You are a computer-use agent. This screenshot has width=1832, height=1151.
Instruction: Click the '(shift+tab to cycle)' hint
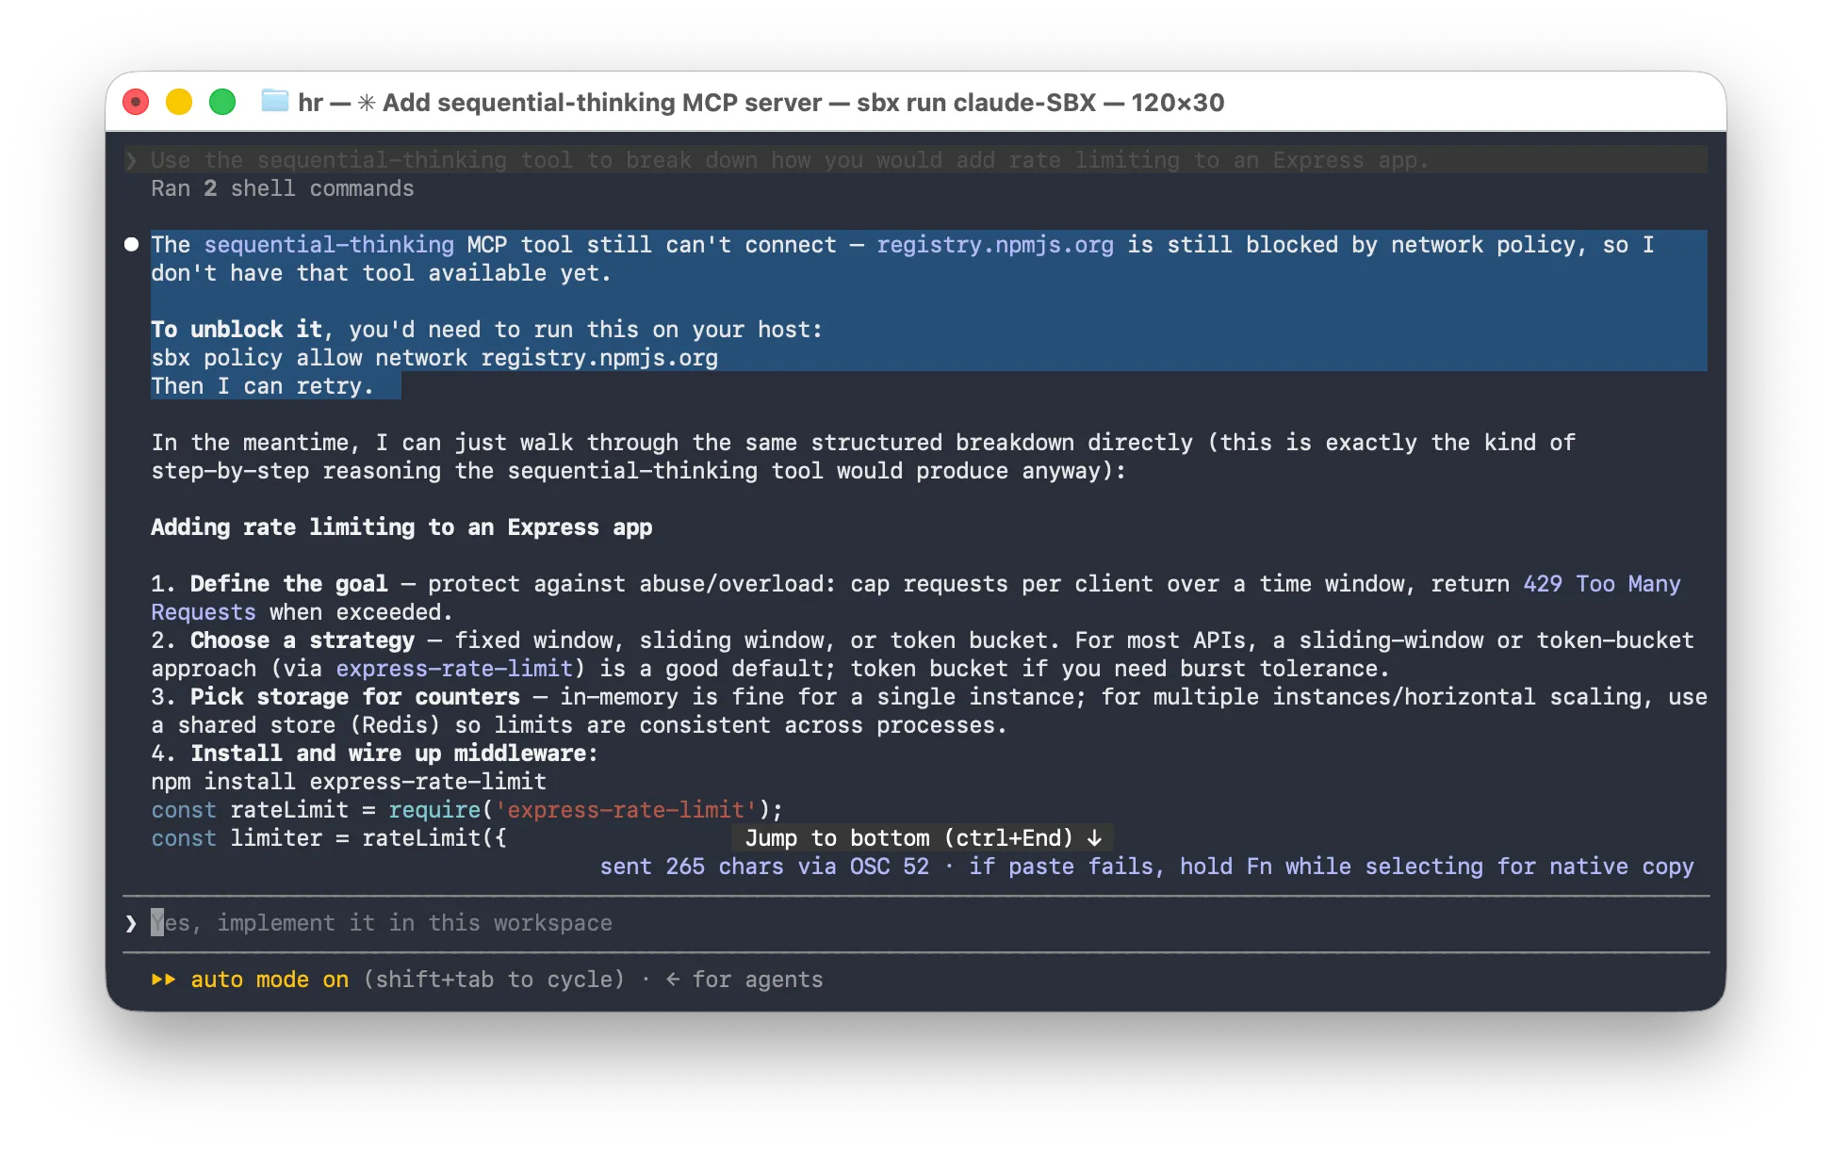pos(494,980)
